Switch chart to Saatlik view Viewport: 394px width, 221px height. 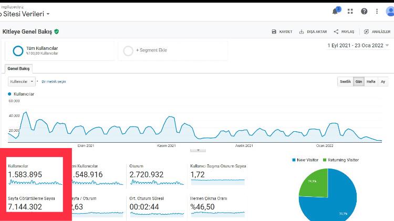(x=345, y=82)
